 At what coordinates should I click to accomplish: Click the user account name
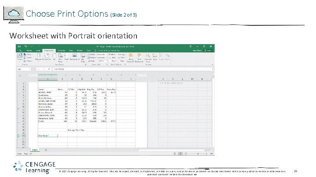(x=197, y=51)
